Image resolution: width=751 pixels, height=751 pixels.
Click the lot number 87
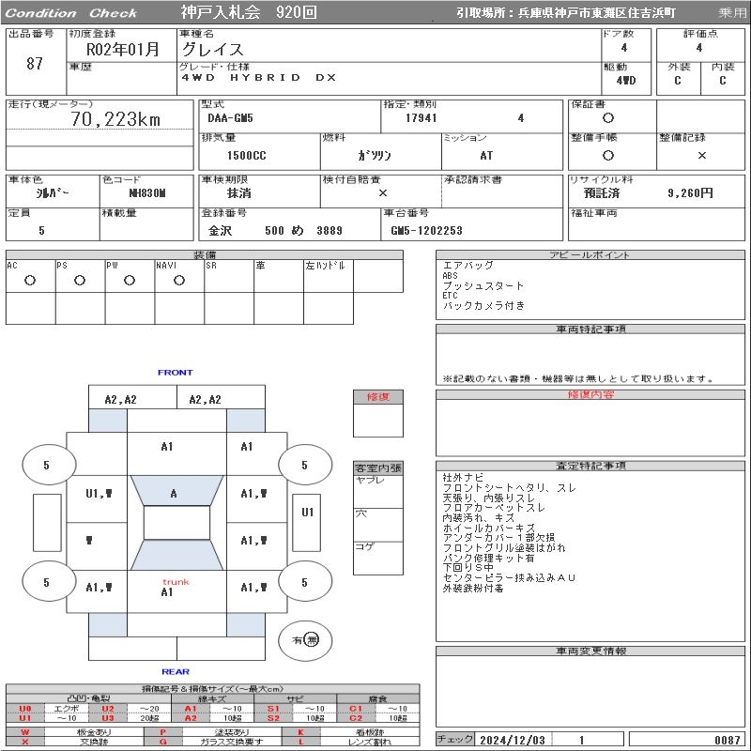(x=35, y=64)
